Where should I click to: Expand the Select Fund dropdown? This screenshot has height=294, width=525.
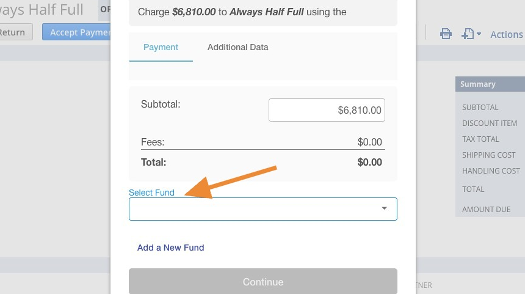(x=263, y=209)
